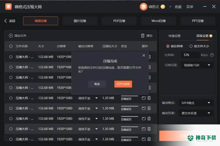Viewport: 220px width, 146px height.
Task: Click the 输出分辨率 column header
Action: coord(86,46)
